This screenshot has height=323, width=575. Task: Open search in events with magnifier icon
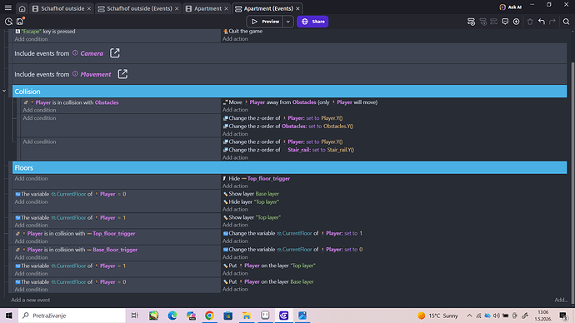tap(566, 22)
